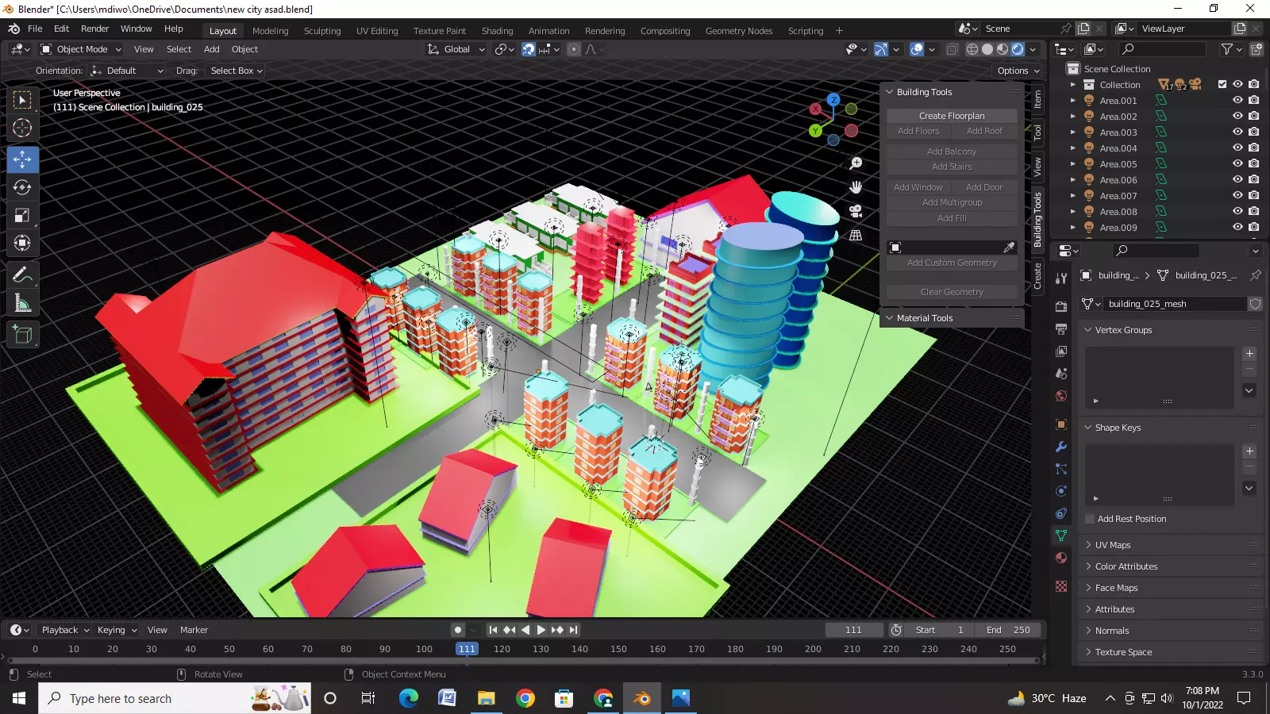Toggle snapping magnet in viewport header
Image resolution: width=1270 pixels, height=714 pixels.
click(x=529, y=49)
